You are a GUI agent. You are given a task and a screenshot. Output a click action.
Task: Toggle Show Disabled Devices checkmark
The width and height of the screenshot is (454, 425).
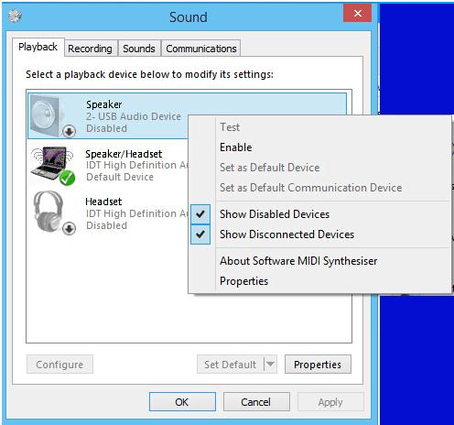(200, 214)
